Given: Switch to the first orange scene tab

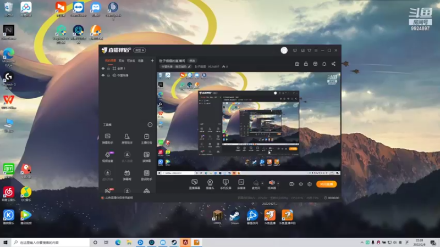Looking at the screenshot, I should 111,60.
